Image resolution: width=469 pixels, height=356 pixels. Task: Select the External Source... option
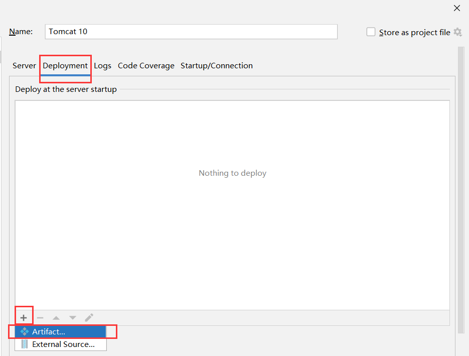tap(62, 344)
